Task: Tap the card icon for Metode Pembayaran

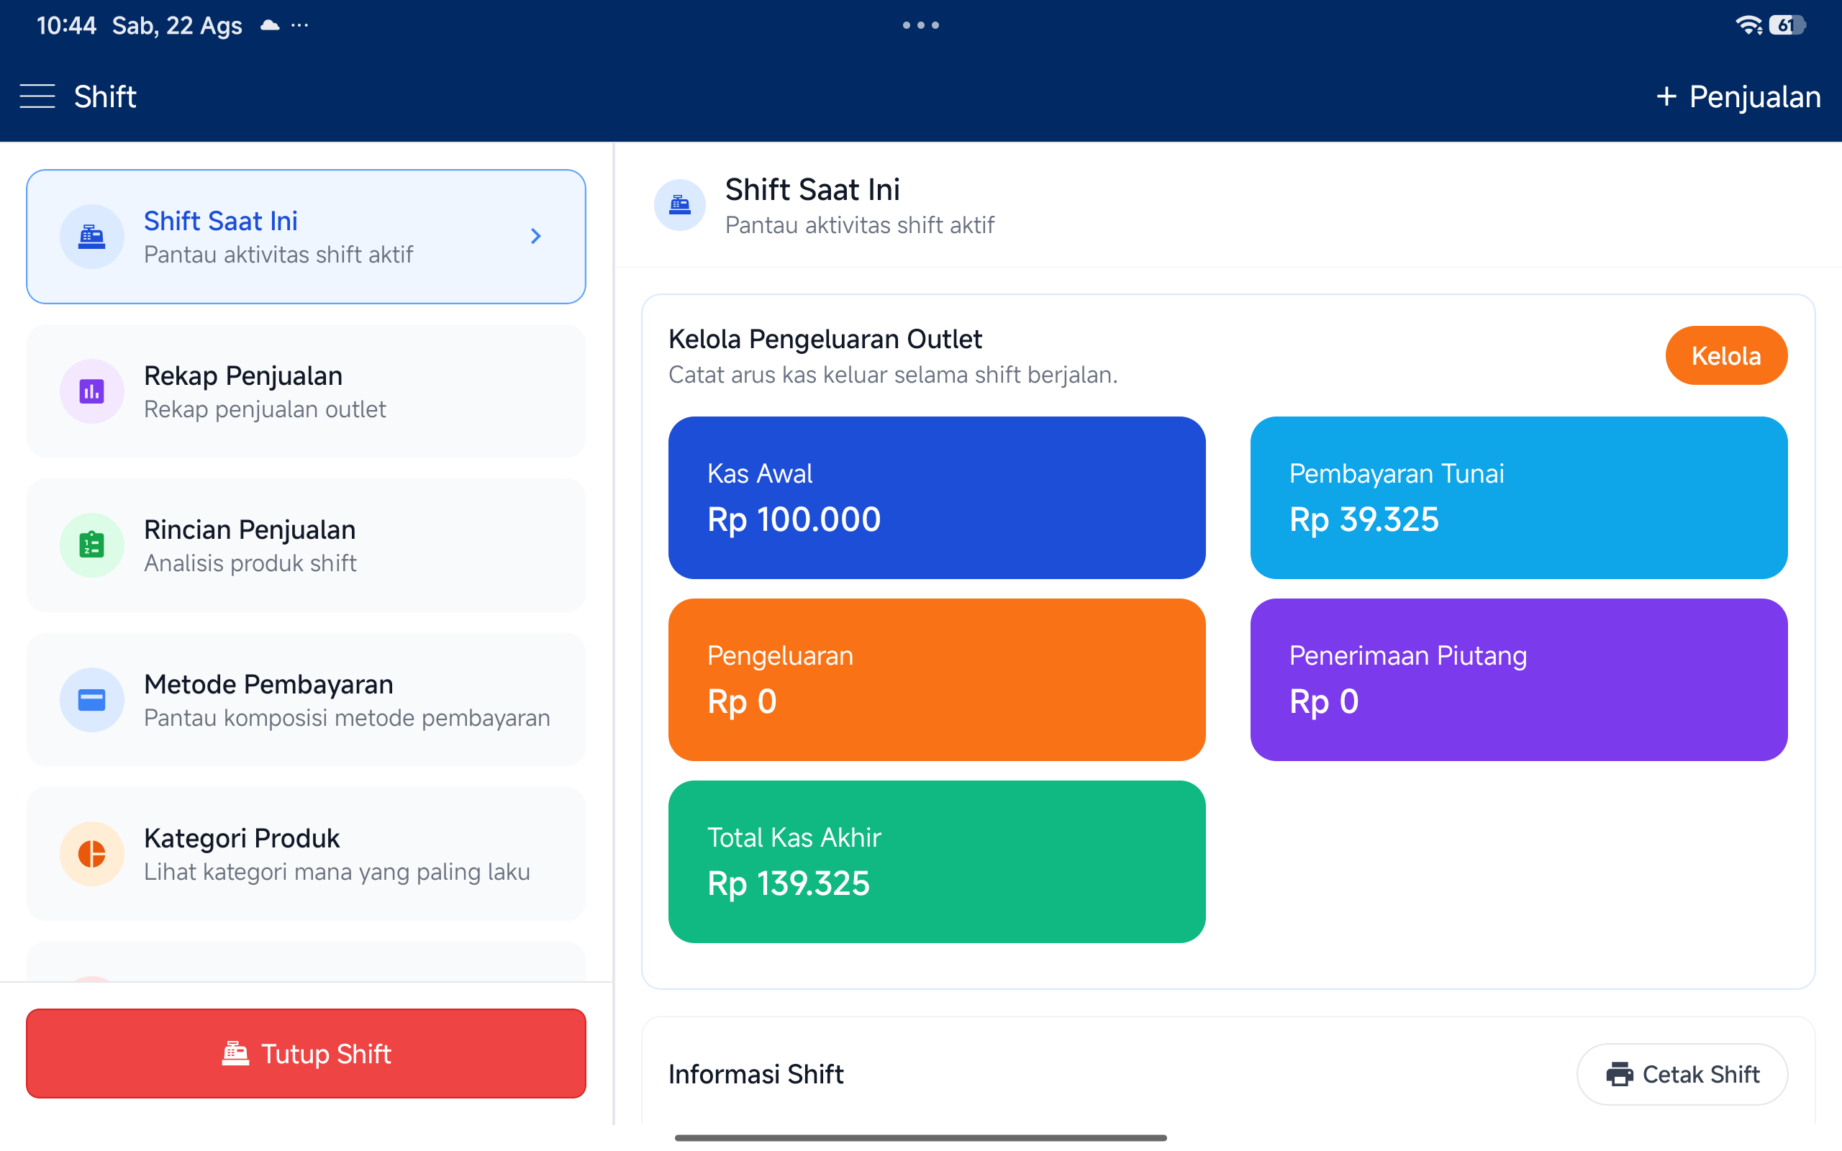Action: click(92, 699)
